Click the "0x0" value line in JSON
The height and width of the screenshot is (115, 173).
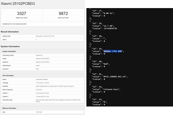(101, 64)
